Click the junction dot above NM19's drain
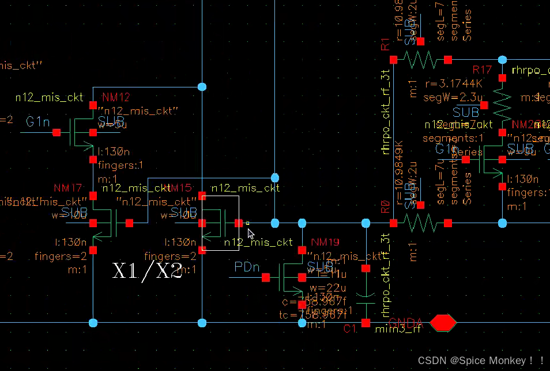Viewport: 550px width, 371px height. pos(302,223)
